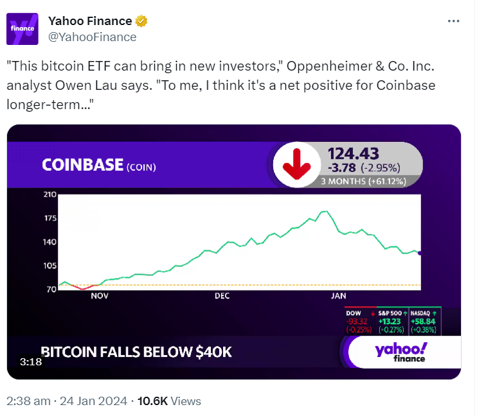This screenshot has width=477, height=416.
Task: Click the purple endpoint dot on chart
Action: [420, 253]
